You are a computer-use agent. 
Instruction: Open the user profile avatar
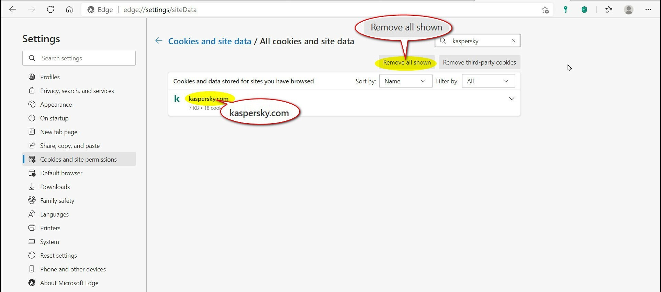[x=629, y=10]
